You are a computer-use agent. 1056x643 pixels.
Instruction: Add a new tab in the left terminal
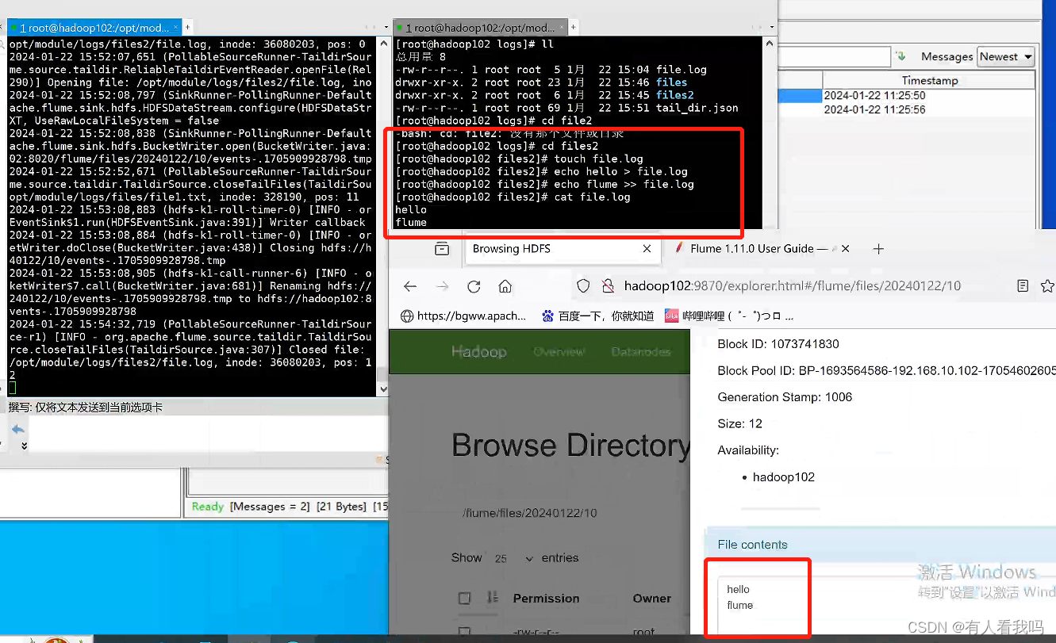pos(187,27)
